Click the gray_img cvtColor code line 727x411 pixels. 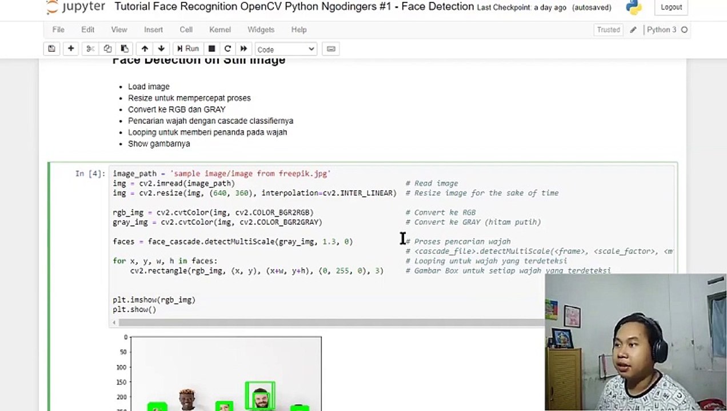point(217,222)
